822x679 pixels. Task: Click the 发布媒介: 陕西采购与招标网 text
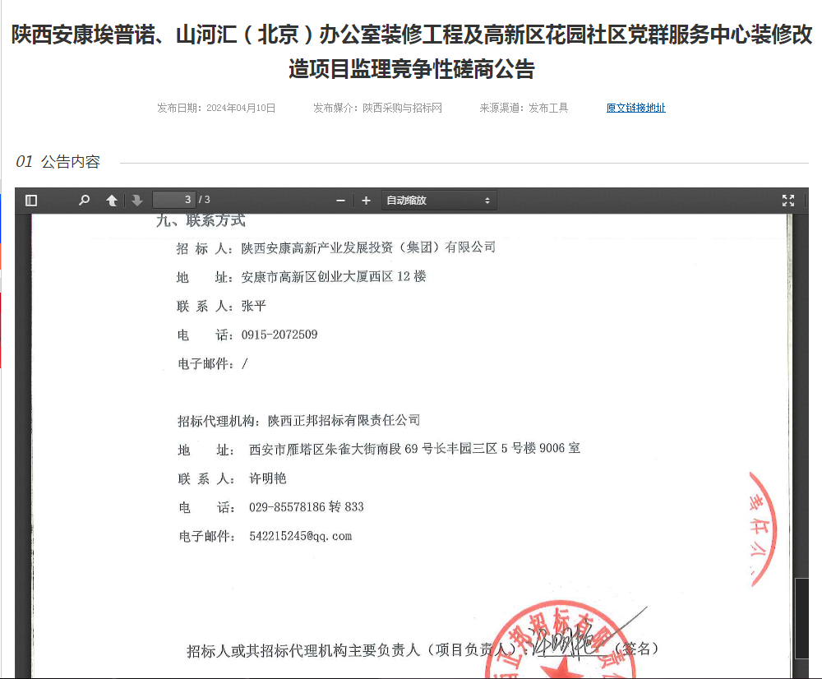pyautogui.click(x=377, y=108)
